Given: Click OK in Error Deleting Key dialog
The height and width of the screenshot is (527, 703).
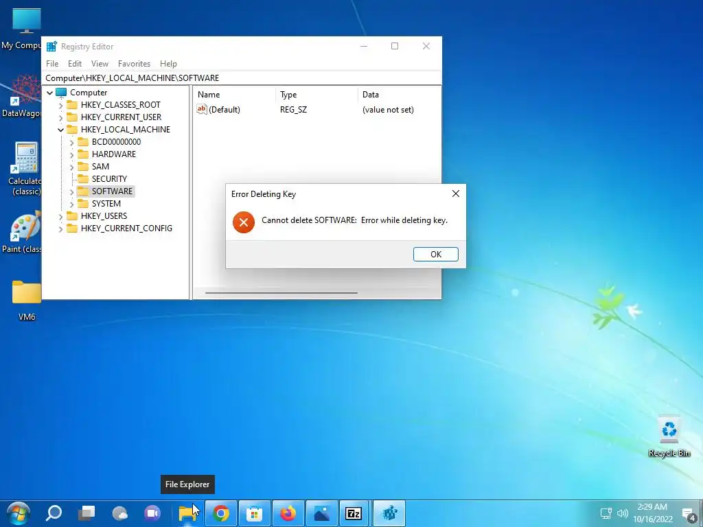Looking at the screenshot, I should pyautogui.click(x=435, y=254).
